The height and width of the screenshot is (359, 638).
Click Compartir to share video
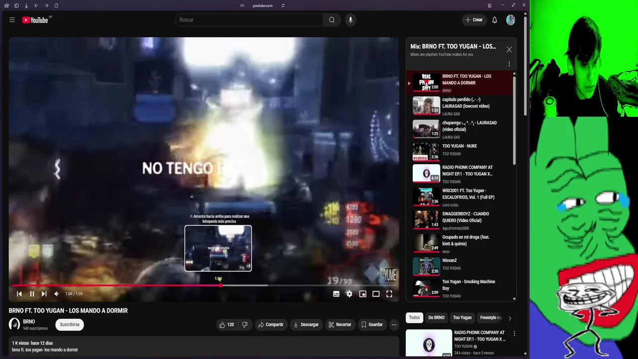[271, 325]
